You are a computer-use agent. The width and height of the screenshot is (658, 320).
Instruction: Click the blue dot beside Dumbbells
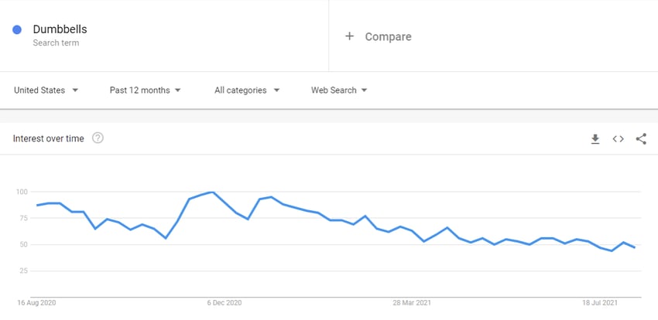pyautogui.click(x=17, y=29)
